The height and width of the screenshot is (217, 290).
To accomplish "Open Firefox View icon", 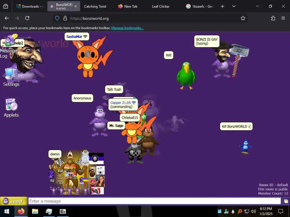I will 6,6.
